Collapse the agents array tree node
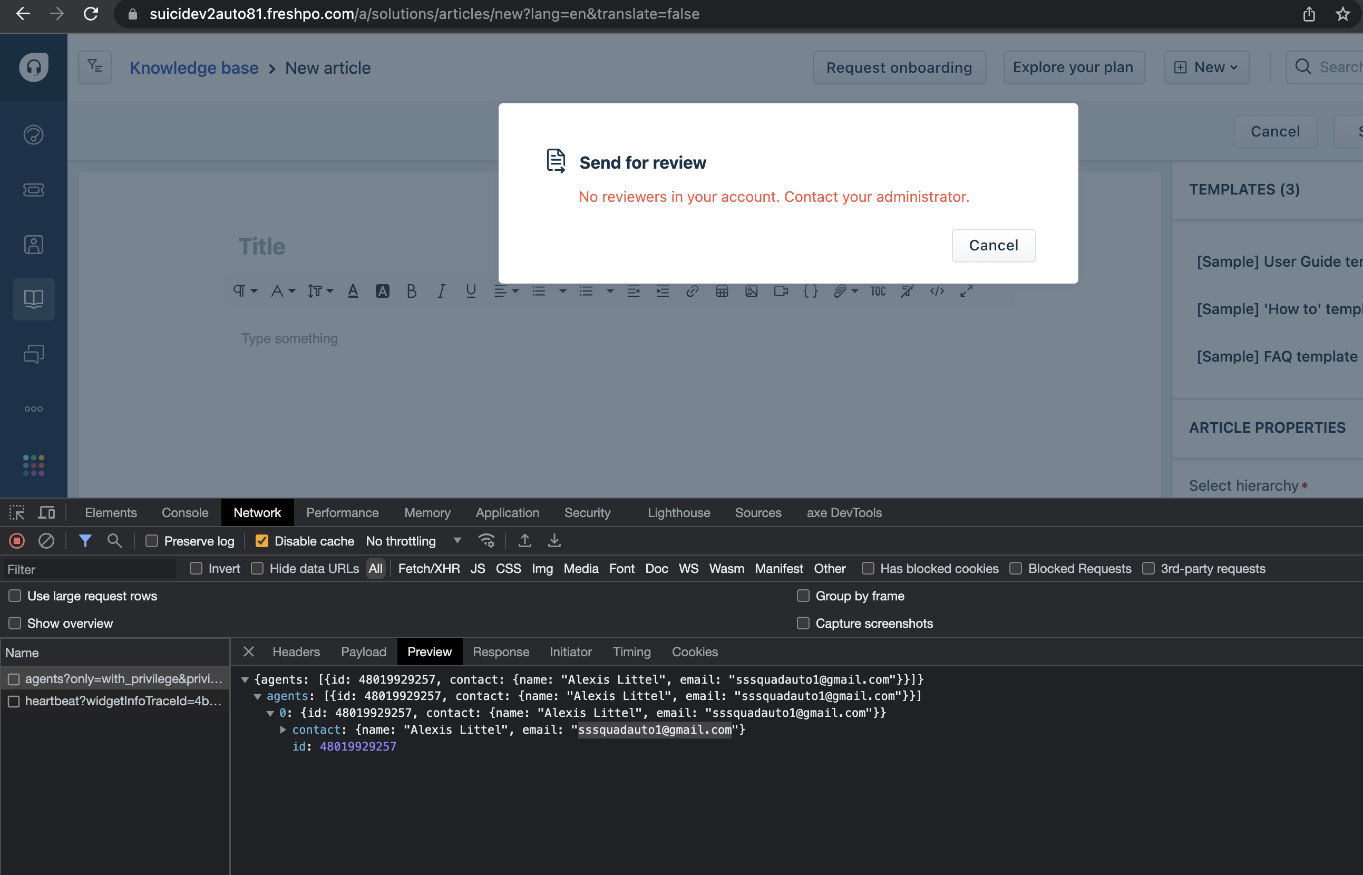 coord(258,696)
